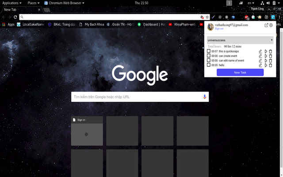This screenshot has height=177, width=283.
Task: Click the Sign out link
Action: click(x=219, y=29)
